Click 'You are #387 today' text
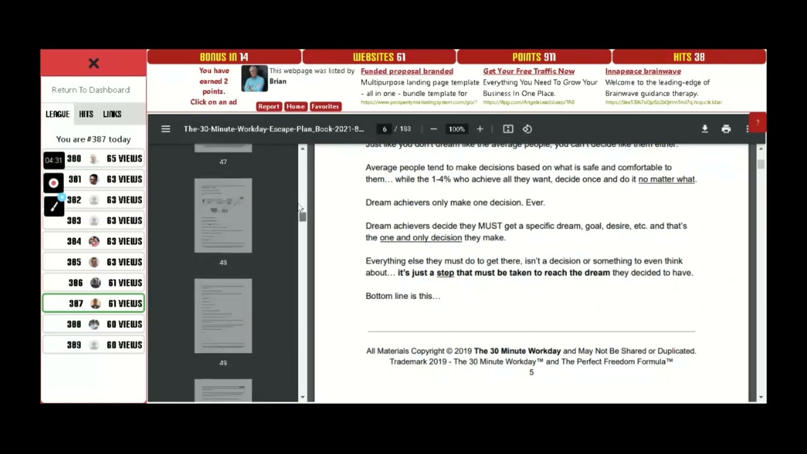The height and width of the screenshot is (454, 807). click(x=93, y=139)
